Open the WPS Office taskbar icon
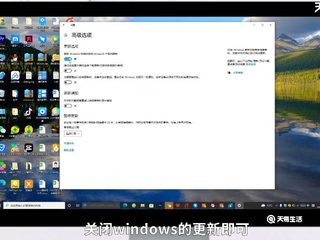 [x=178, y=206]
